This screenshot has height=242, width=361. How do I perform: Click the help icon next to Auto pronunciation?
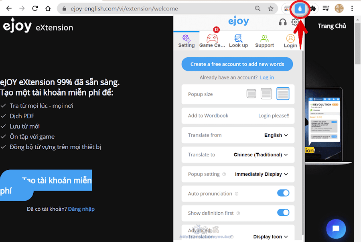point(236,194)
